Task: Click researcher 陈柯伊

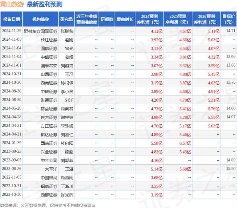Action: point(67,83)
